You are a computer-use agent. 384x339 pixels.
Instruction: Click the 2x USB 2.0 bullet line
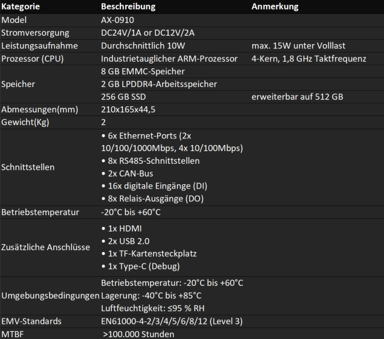[x=125, y=241]
